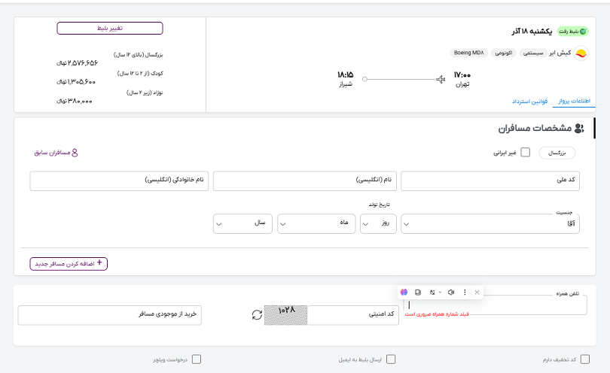Open the three-dot more options in floating toolbar

point(465,293)
